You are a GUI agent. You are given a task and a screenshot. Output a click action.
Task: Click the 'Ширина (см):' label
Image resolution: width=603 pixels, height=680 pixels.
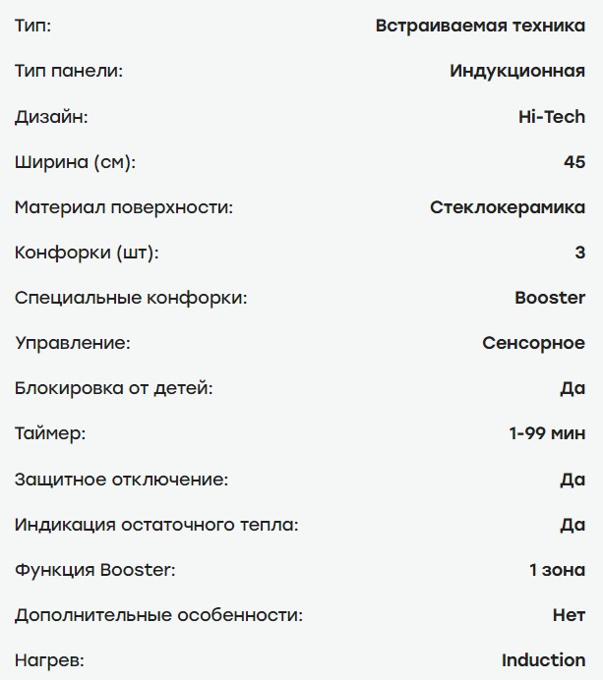[75, 162]
